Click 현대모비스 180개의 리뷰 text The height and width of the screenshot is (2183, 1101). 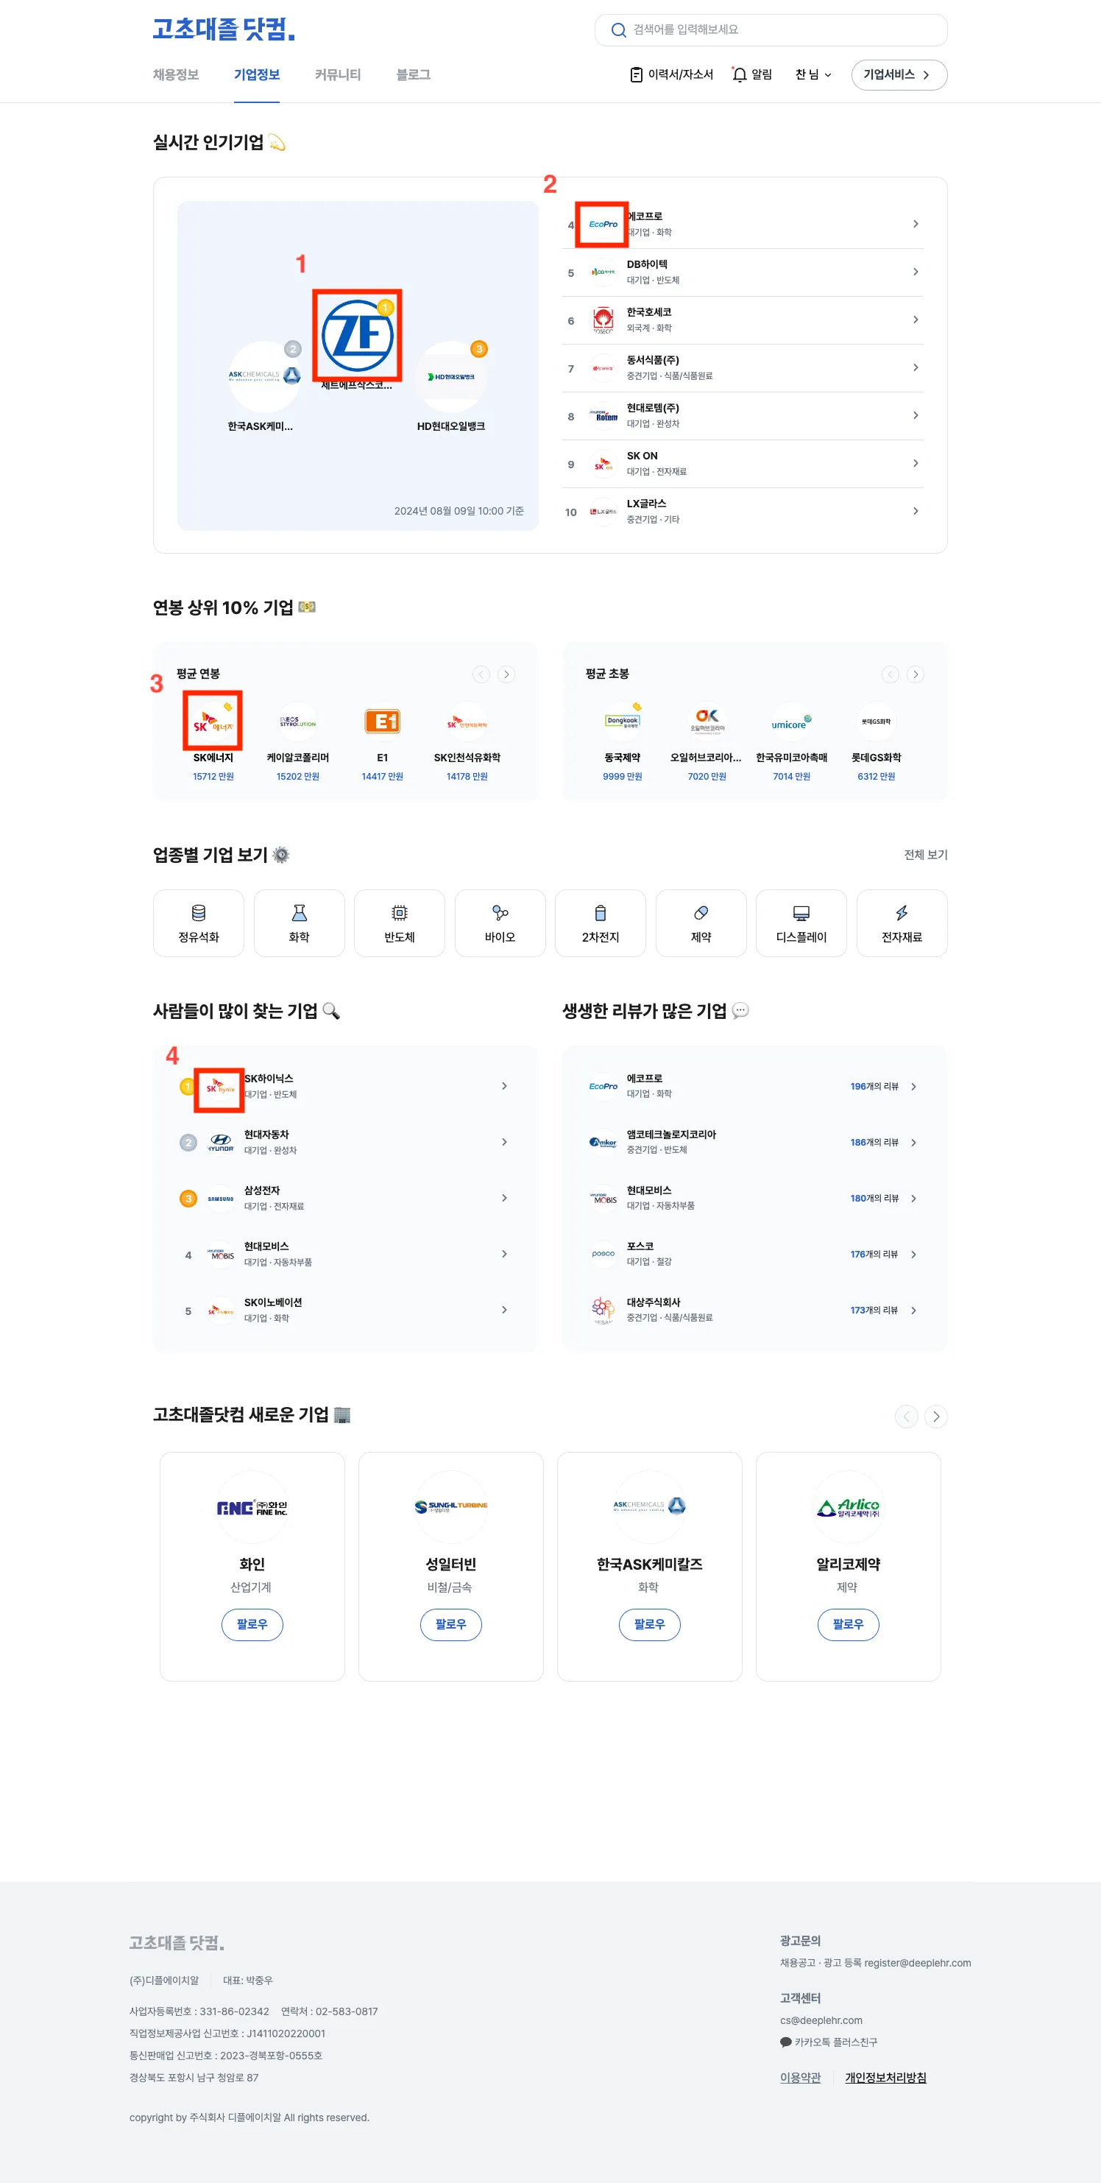(x=874, y=1199)
